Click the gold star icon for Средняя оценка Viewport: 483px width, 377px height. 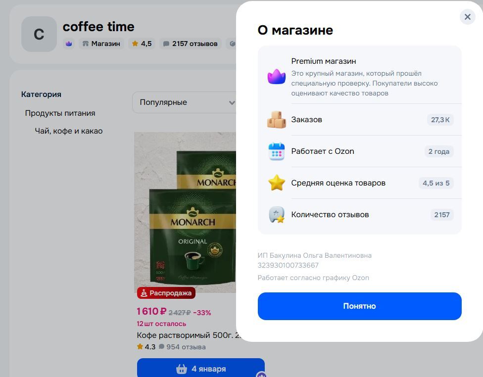(276, 183)
